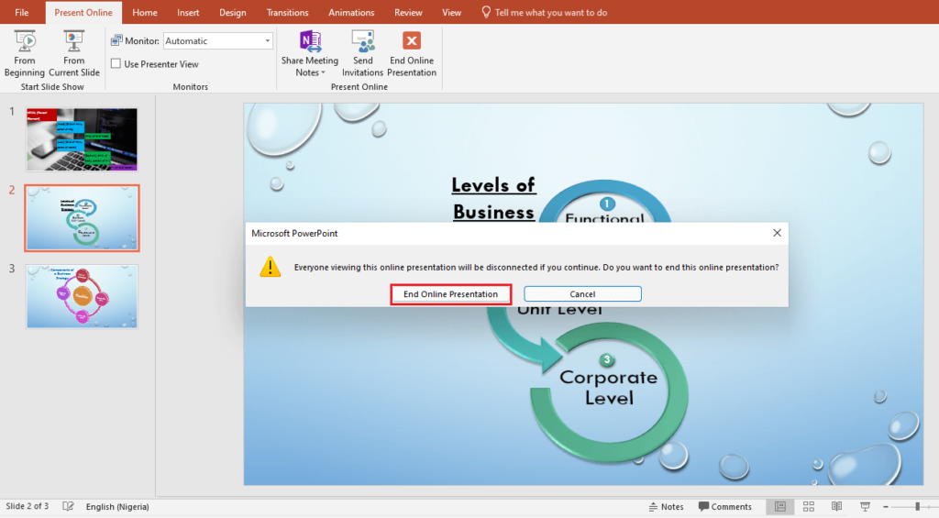Image resolution: width=939 pixels, height=518 pixels.
Task: Start slide show From Current Slide
Action: click(73, 54)
